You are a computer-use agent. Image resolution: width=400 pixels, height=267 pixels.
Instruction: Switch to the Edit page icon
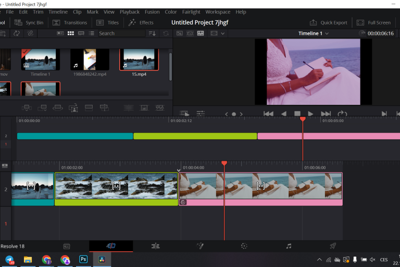(155, 246)
